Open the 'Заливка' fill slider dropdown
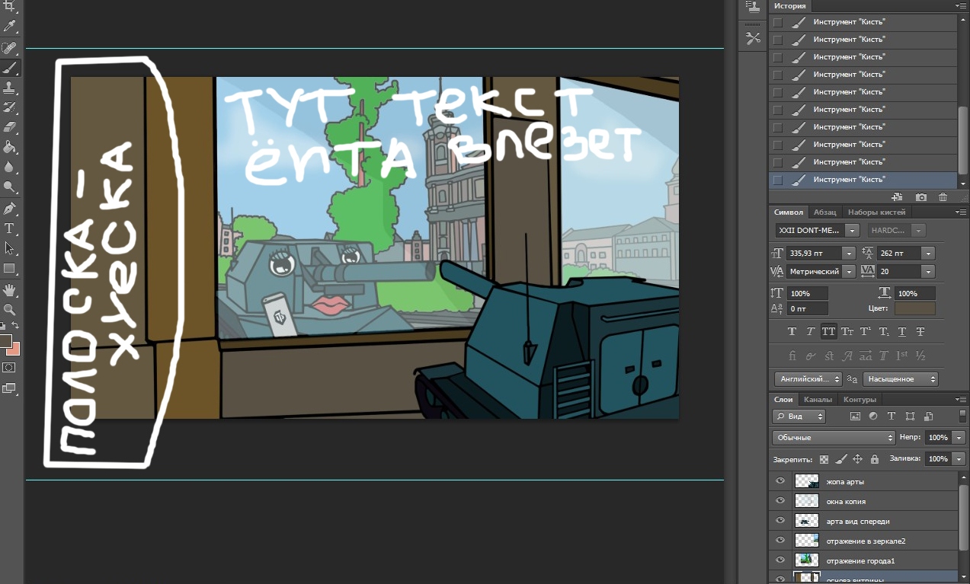Viewport: 970px width, 584px height. [x=959, y=459]
